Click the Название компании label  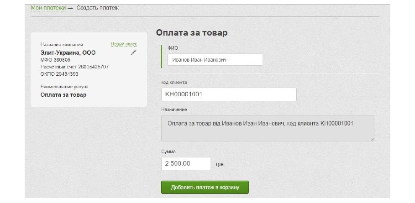62,45
